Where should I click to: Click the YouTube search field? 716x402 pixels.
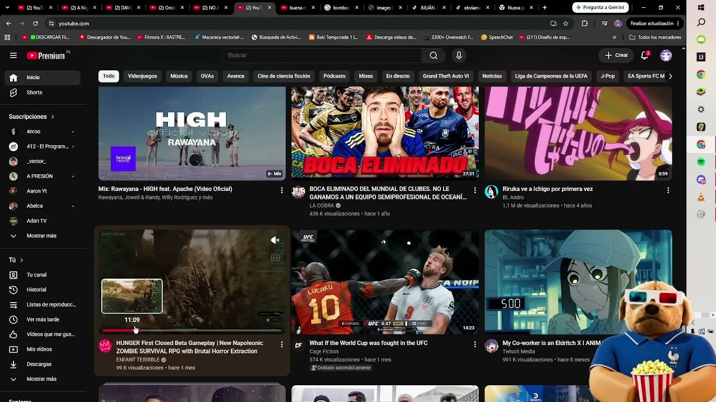[x=323, y=55]
